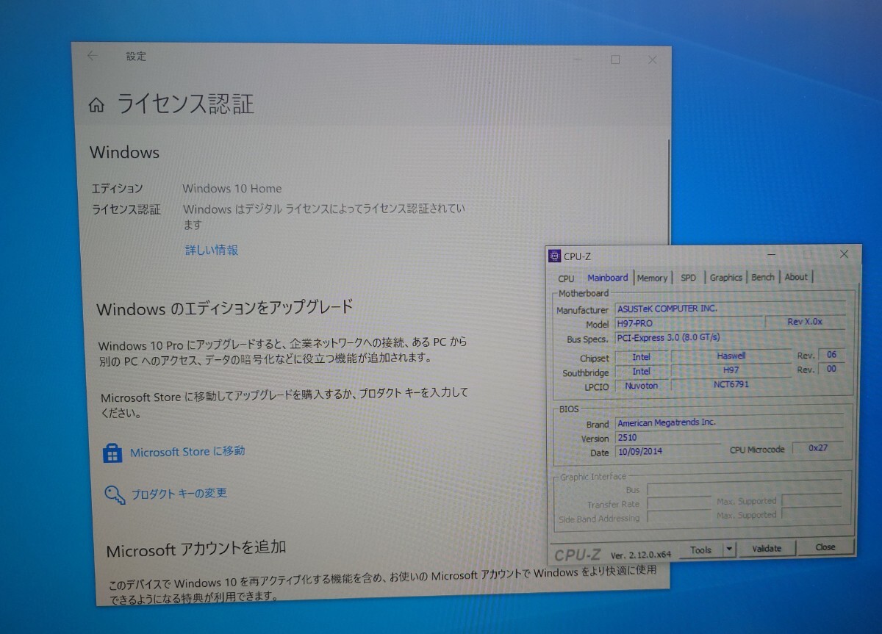
Task: Click the Validate button in CPU-Z
Action: [x=767, y=548]
